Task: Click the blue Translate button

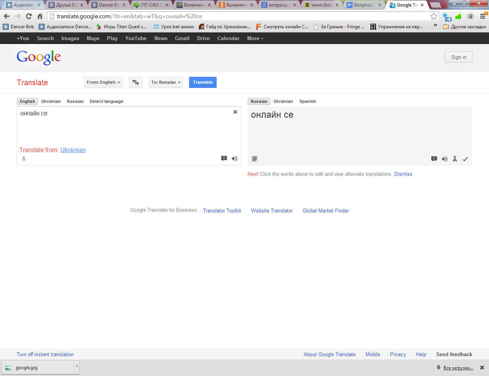Action: tap(203, 82)
